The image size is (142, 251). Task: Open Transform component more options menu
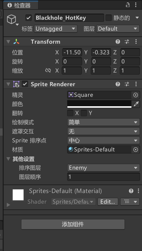136,42
